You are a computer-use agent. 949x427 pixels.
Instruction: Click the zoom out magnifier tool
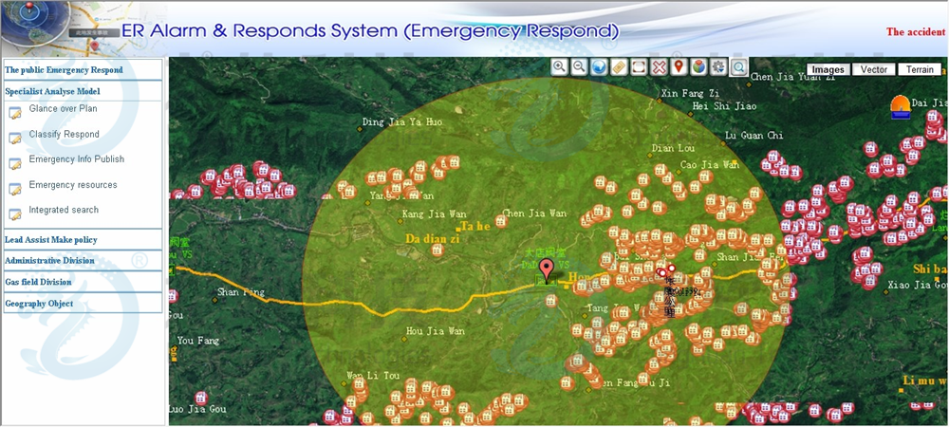[579, 66]
